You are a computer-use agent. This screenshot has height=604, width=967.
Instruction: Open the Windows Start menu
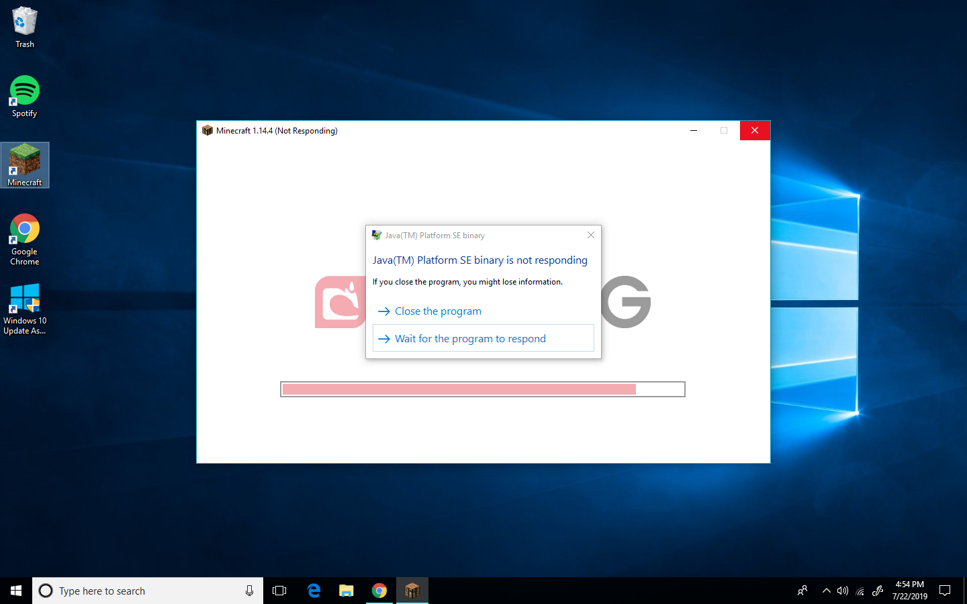[16, 591]
